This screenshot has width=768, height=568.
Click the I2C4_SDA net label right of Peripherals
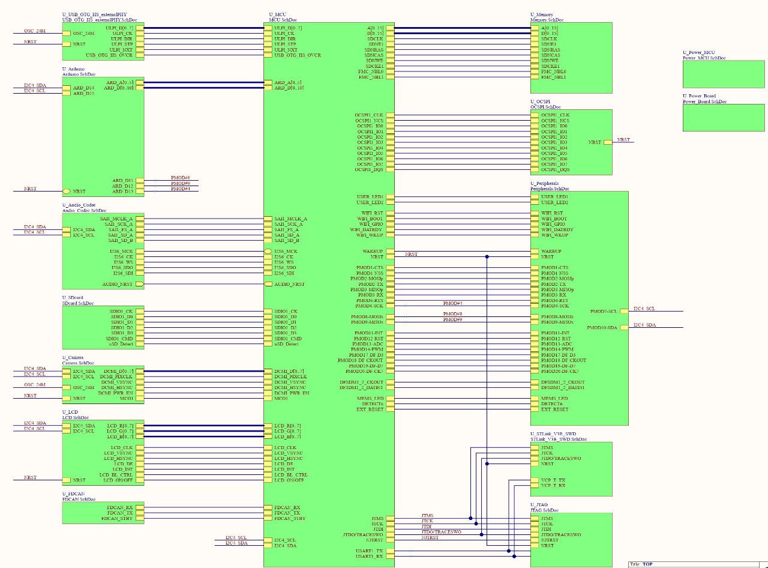point(645,325)
